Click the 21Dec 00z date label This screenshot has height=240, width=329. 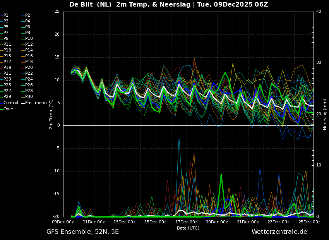point(248,222)
